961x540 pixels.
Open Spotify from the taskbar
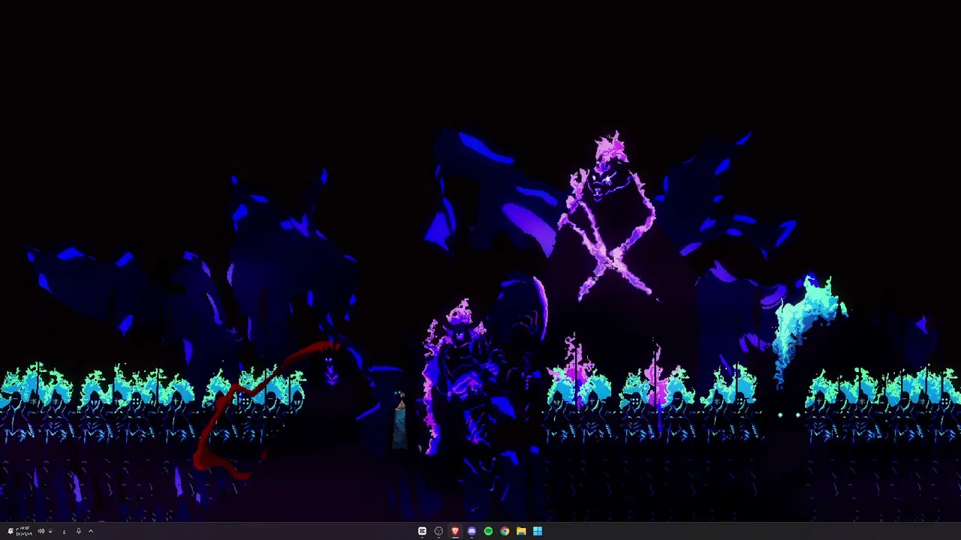point(488,531)
